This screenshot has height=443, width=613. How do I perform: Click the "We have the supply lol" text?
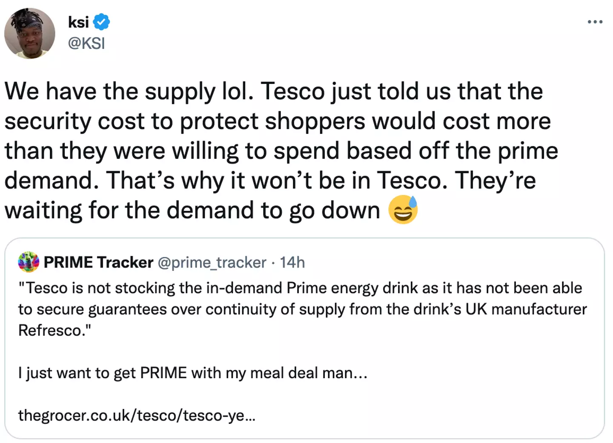point(129,91)
